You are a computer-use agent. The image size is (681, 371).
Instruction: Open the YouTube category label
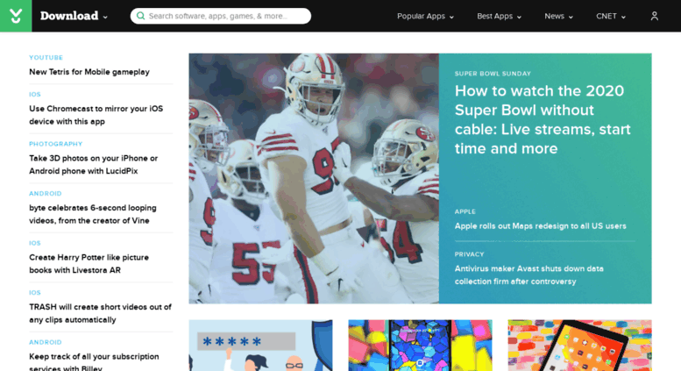tap(46, 57)
